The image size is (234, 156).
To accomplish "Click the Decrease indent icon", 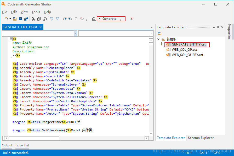I will point(65,19).
